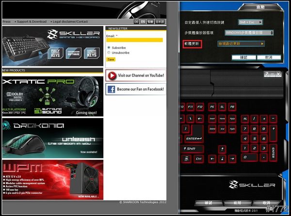Click the help question mark icon
This screenshot has height=216, width=291.
[x=267, y=74]
